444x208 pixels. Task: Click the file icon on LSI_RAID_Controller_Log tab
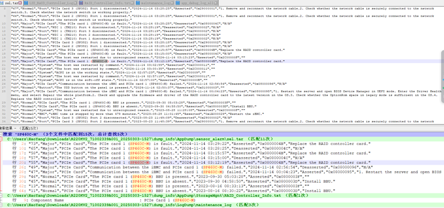coord(27,3)
